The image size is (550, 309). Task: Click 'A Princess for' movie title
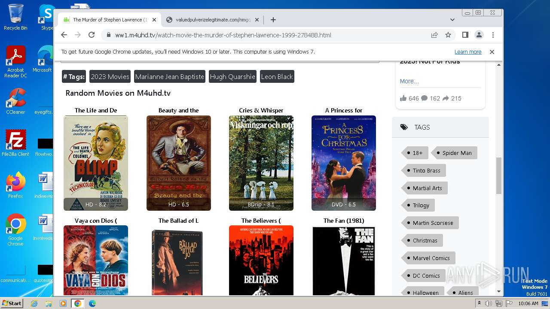pos(344,110)
